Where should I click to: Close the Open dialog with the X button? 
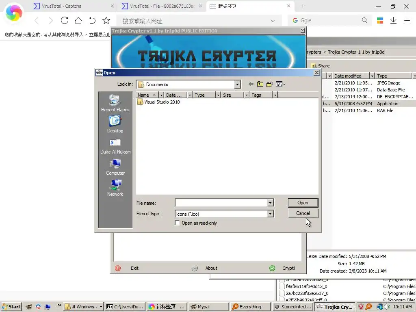317,73
